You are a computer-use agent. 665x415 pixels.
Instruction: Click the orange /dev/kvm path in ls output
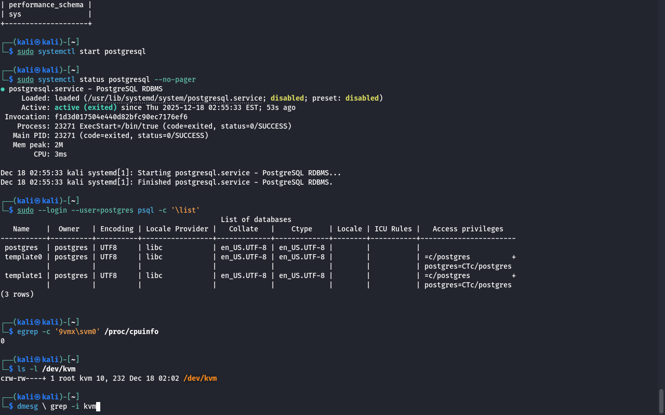pyautogui.click(x=200, y=379)
